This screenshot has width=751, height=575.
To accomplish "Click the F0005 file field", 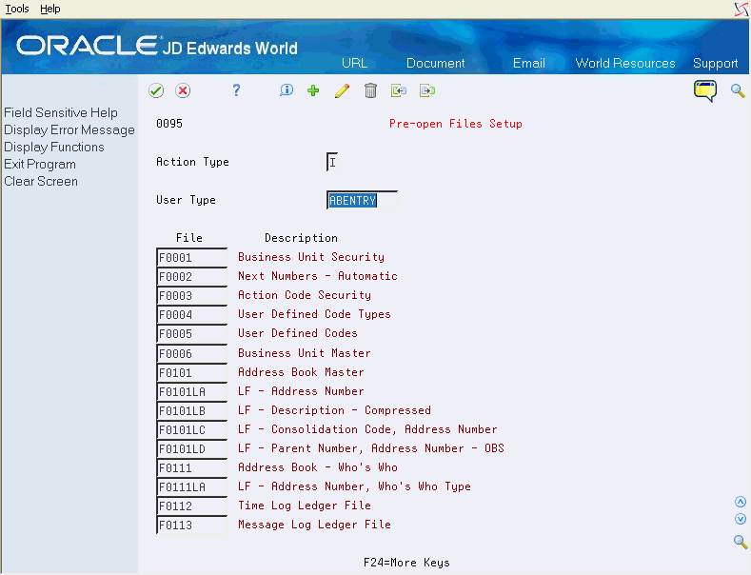I will coord(191,334).
